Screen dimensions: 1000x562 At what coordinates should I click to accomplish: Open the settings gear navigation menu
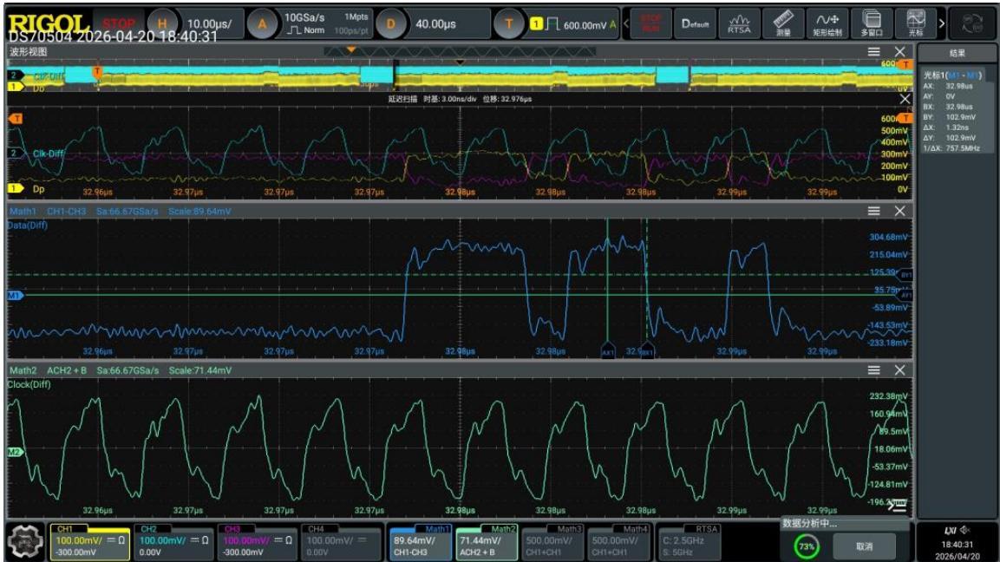[25, 542]
